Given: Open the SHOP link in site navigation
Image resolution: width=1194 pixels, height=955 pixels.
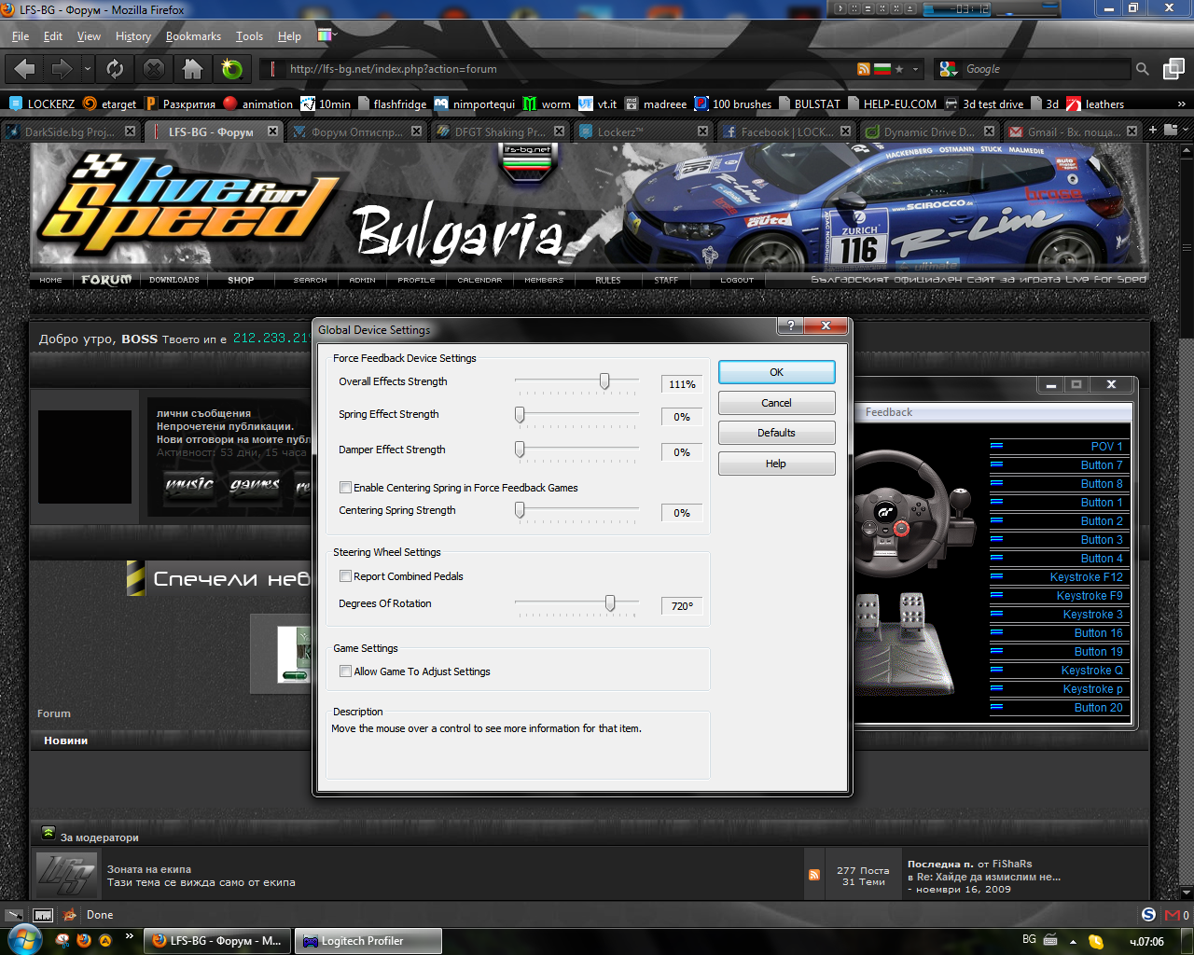Looking at the screenshot, I should 241,280.
